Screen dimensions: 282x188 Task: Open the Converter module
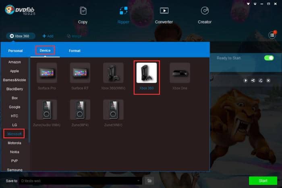click(x=164, y=15)
